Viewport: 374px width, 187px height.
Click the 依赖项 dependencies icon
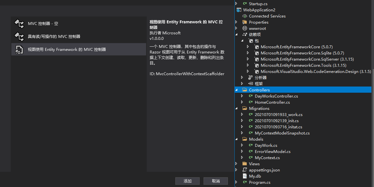[245, 35]
